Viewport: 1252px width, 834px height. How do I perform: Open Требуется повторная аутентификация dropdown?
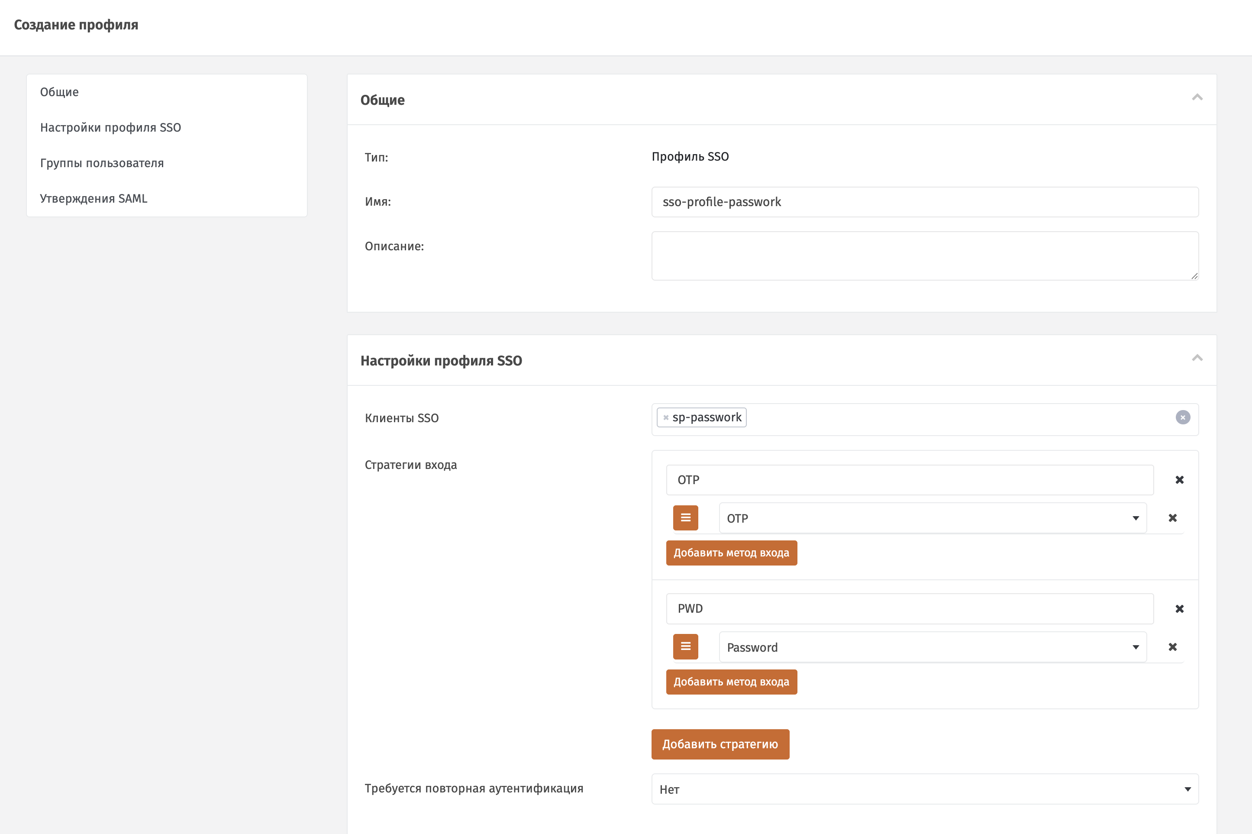925,789
